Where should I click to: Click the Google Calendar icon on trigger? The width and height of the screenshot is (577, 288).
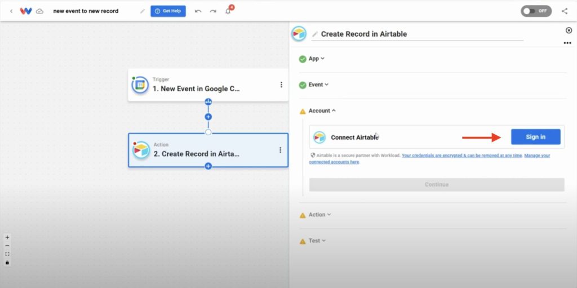click(140, 85)
